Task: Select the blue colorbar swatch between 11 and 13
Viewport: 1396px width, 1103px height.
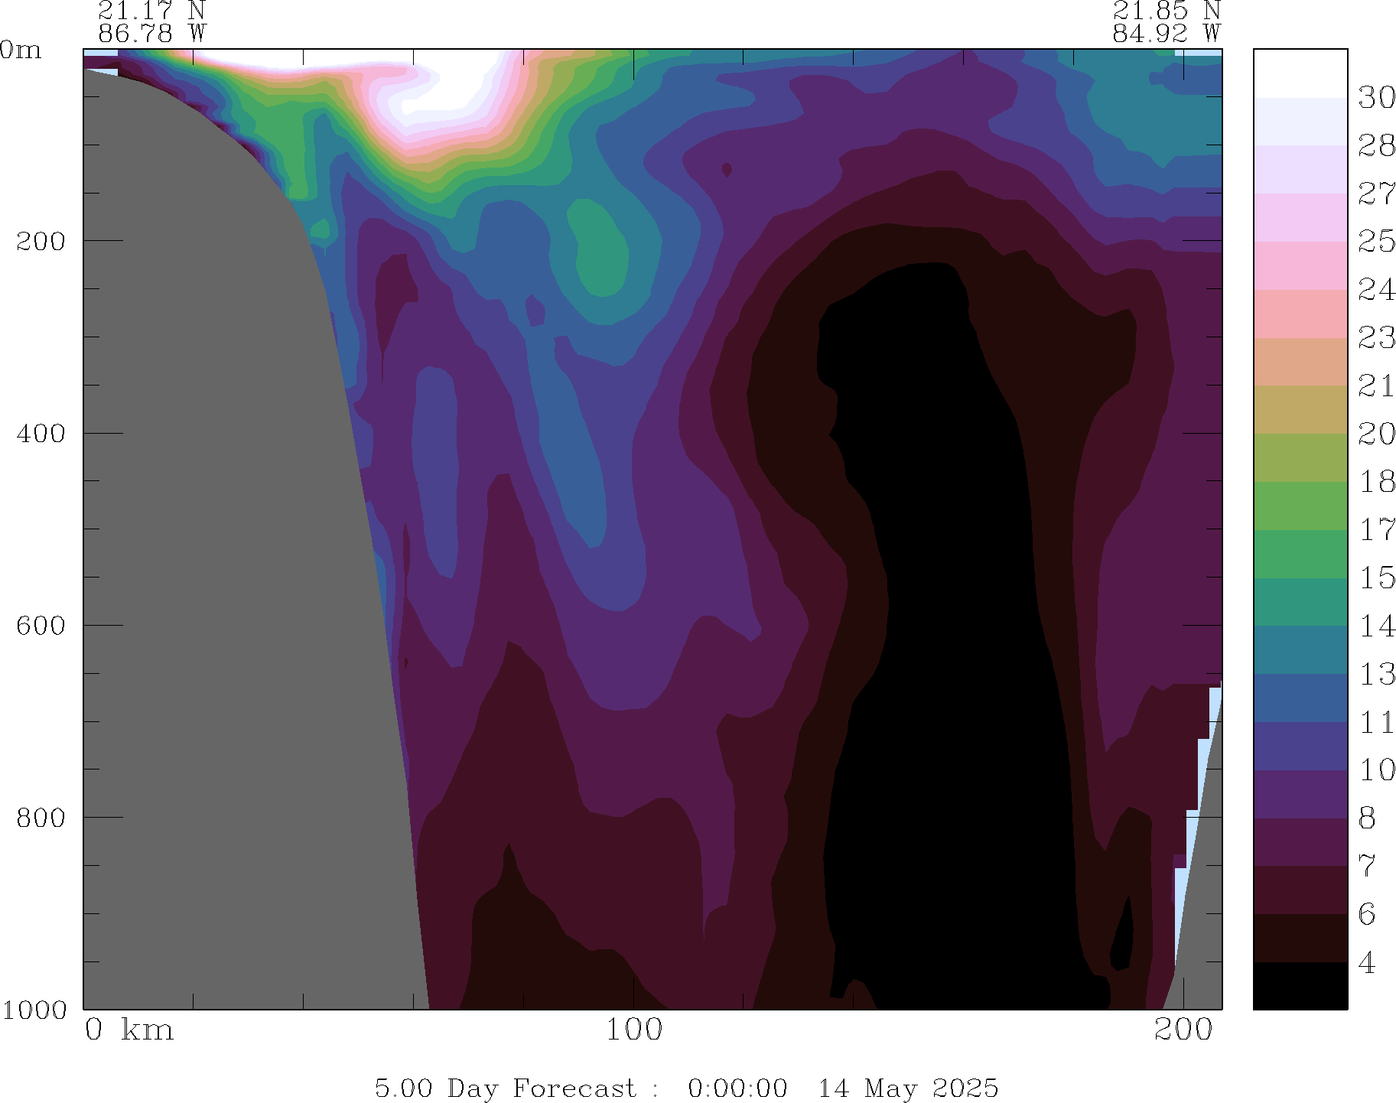Action: click(1300, 698)
